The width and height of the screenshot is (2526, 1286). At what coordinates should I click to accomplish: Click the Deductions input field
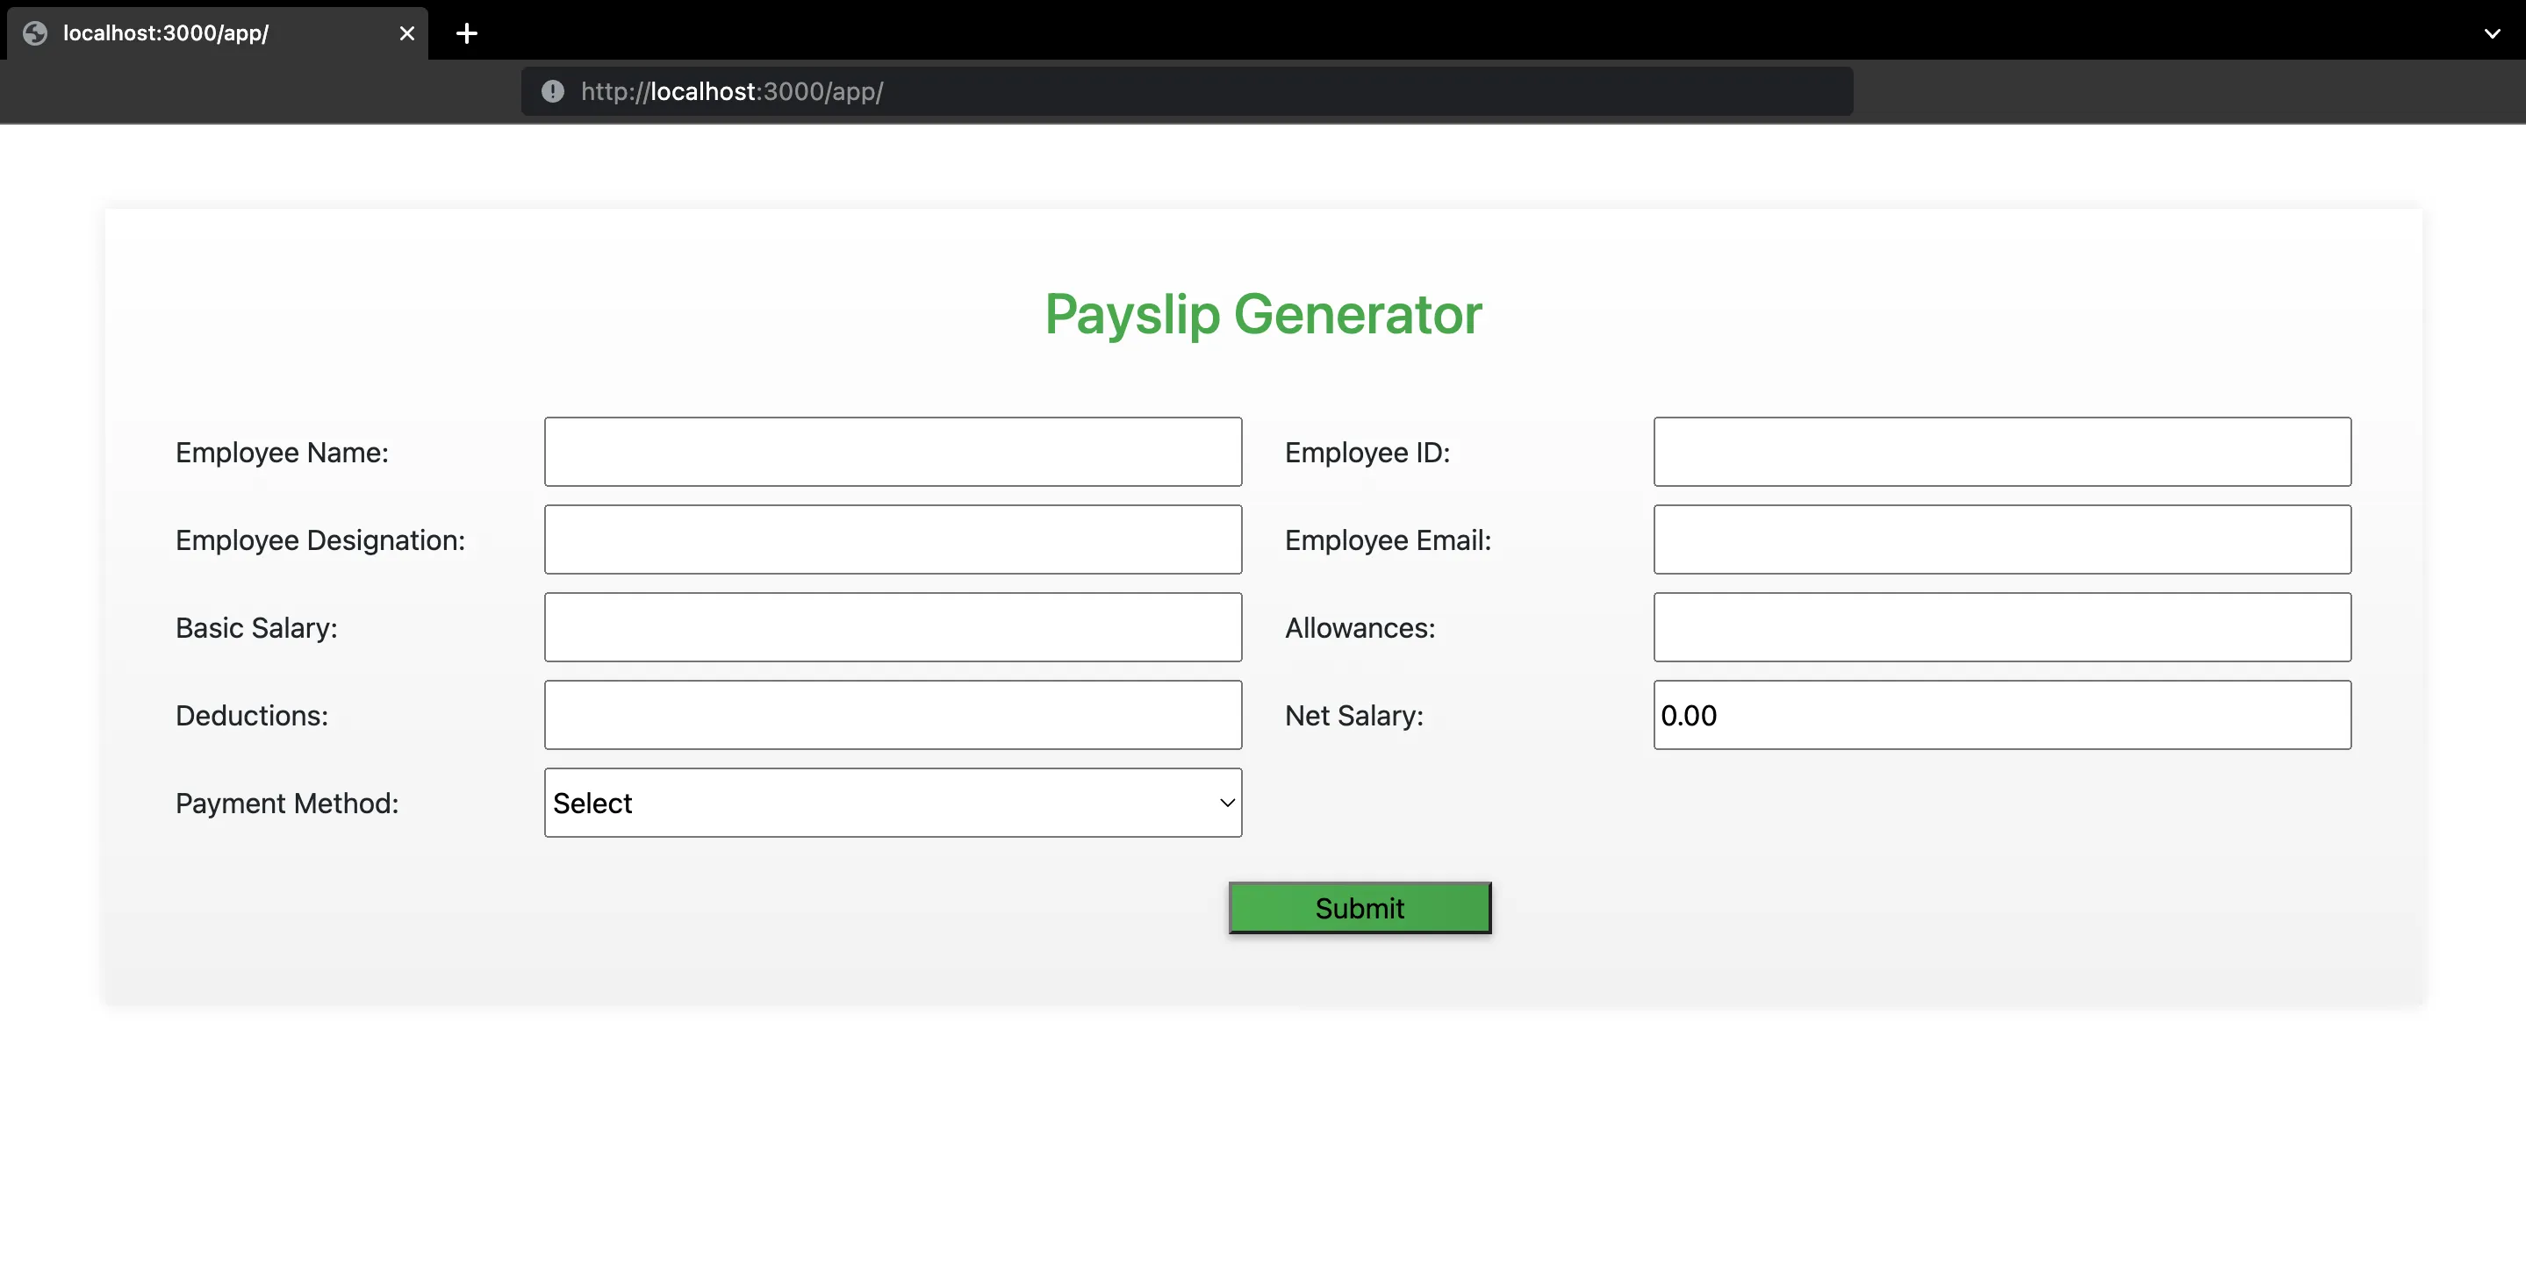pos(893,715)
